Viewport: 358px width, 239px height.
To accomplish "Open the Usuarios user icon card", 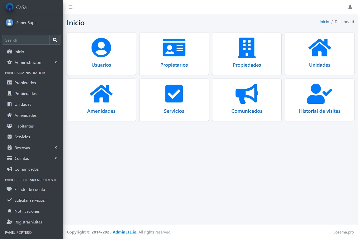I will click(x=101, y=53).
